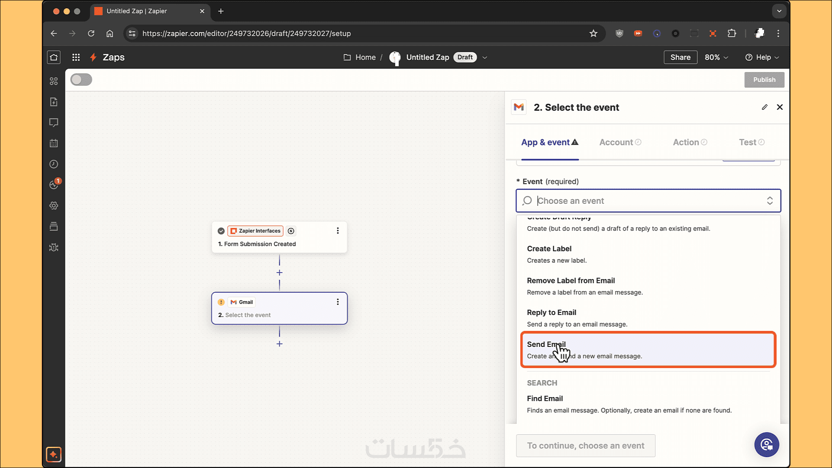Image resolution: width=832 pixels, height=468 pixels.
Task: Open the calendar icon in left sidebar
Action: [54, 143]
